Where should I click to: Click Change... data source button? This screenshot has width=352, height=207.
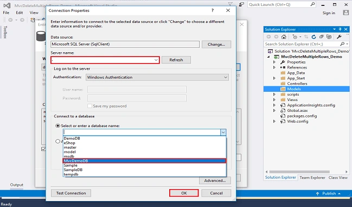click(x=216, y=44)
